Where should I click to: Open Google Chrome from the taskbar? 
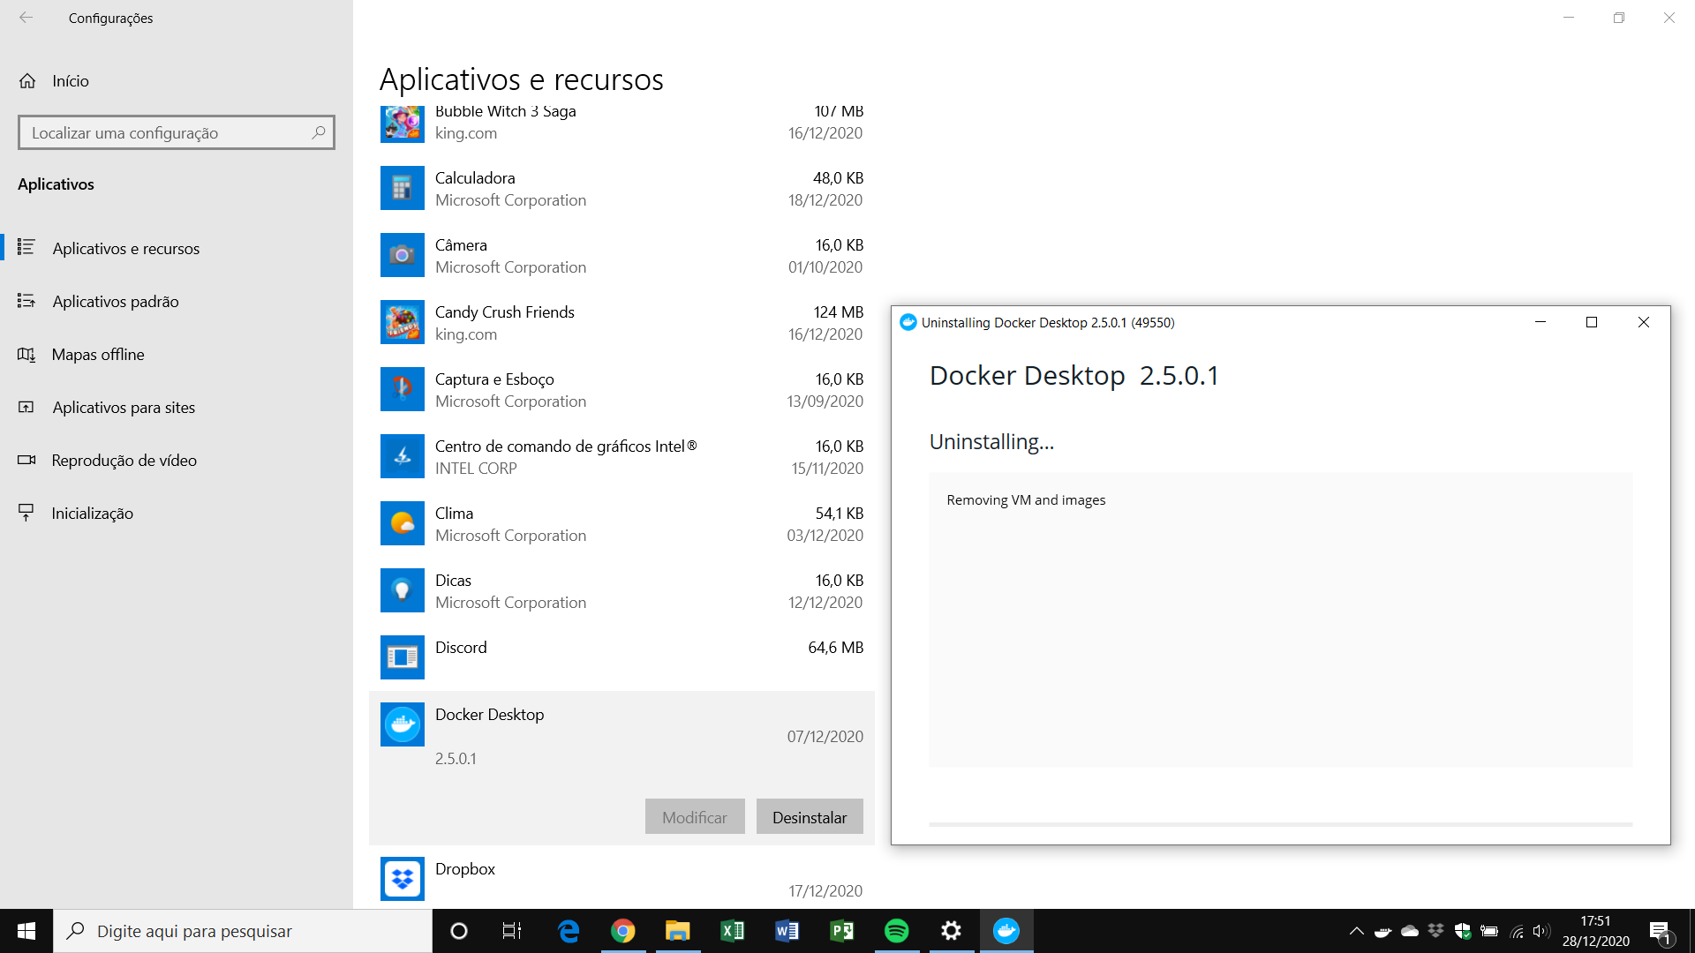coord(623,931)
